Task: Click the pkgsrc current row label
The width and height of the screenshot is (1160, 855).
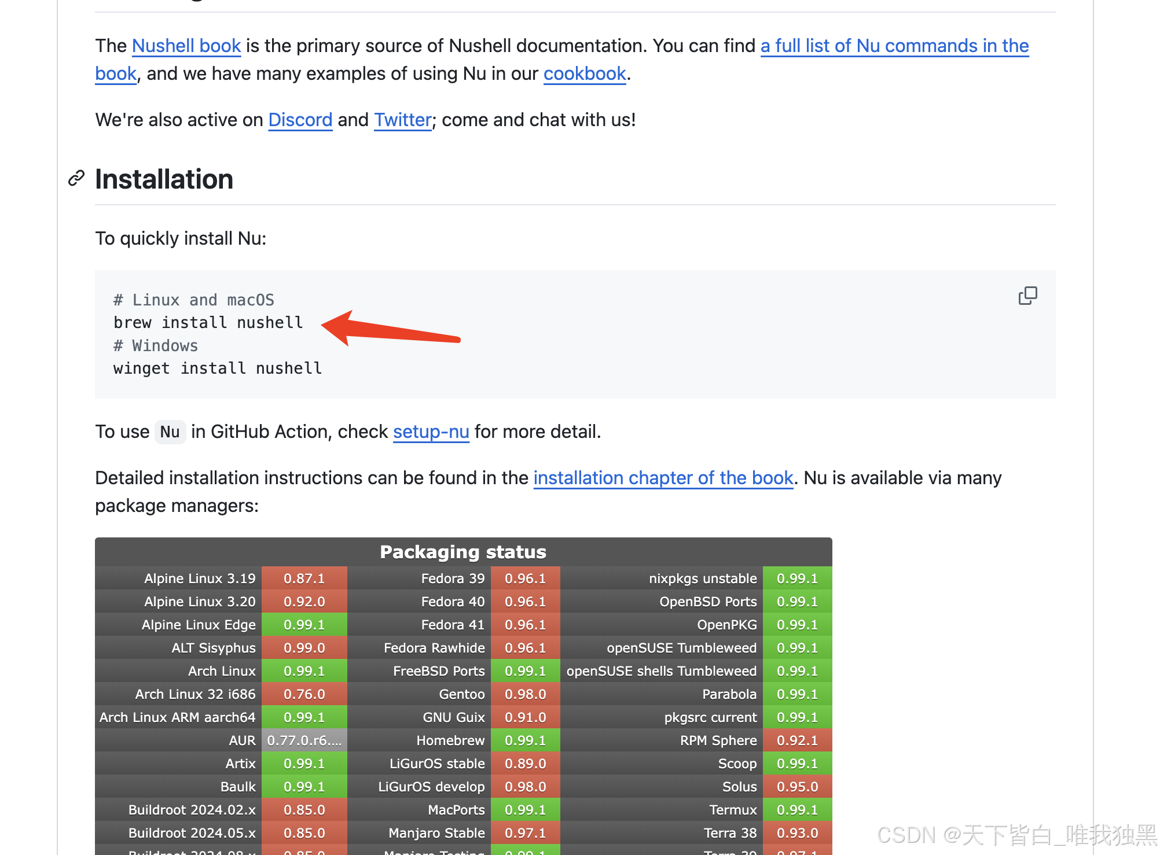Action: point(710,717)
